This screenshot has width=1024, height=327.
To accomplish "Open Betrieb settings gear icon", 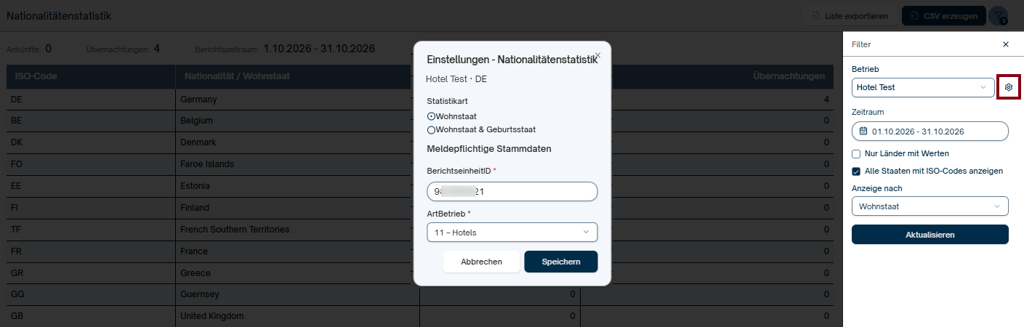I will coord(1009,87).
